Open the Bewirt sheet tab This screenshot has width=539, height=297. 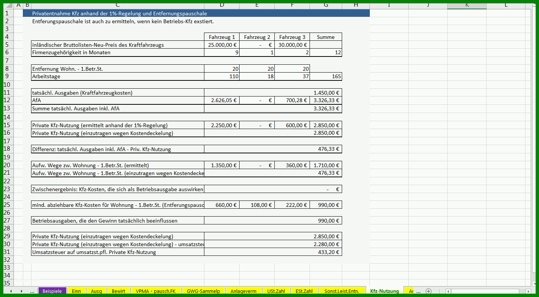118,291
